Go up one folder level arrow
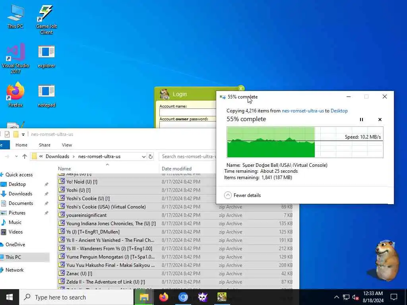The image size is (407, 305). [x=24, y=156]
